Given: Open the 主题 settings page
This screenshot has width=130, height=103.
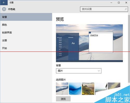Looking at the screenshot, I should tap(26, 40).
